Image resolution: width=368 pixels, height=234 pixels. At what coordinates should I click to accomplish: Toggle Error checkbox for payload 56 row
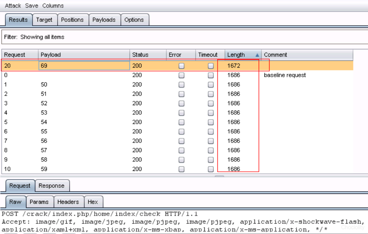point(181,141)
